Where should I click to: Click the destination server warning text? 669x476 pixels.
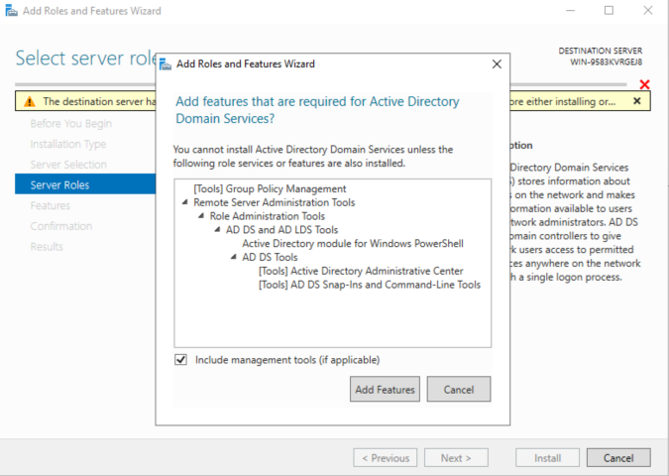tap(99, 101)
